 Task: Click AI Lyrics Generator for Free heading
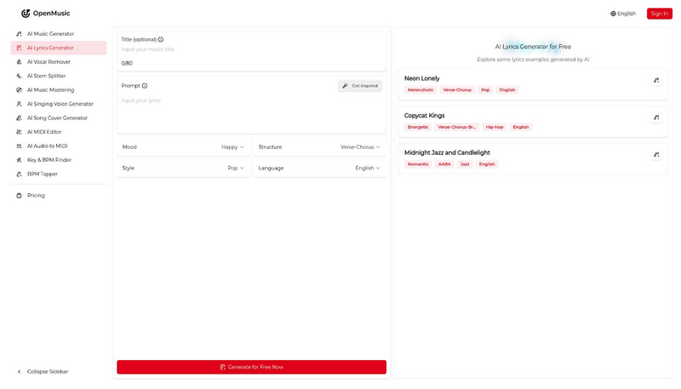pyautogui.click(x=533, y=47)
